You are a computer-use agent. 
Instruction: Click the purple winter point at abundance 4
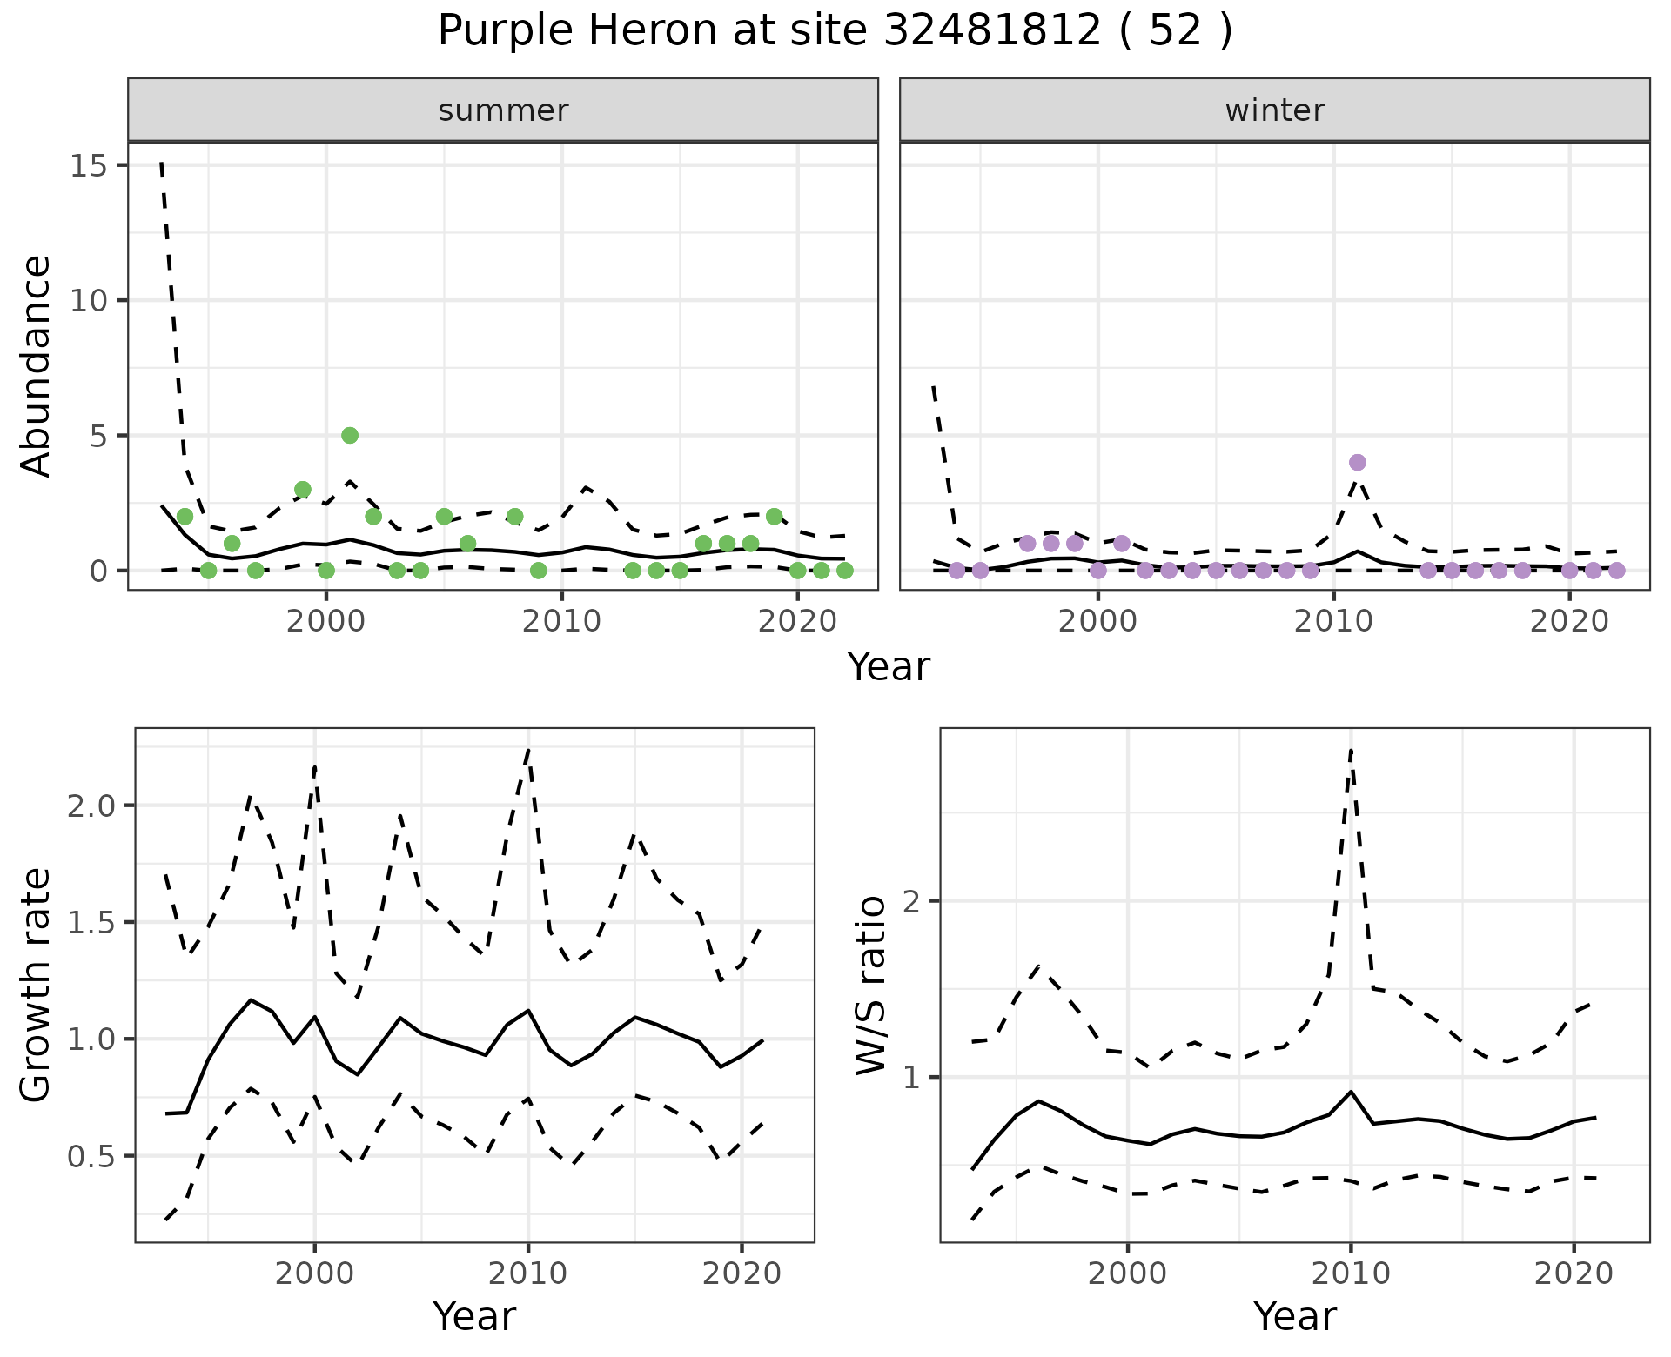[1358, 462]
